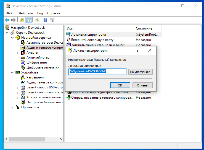
Task: Click the Forward arrow toolbar icon
Action: click(x=14, y=20)
